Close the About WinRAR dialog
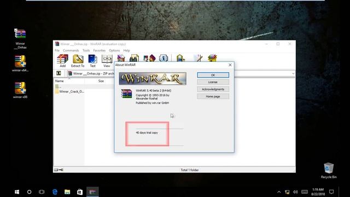Viewport: 350px width, 197px height. tap(230, 65)
